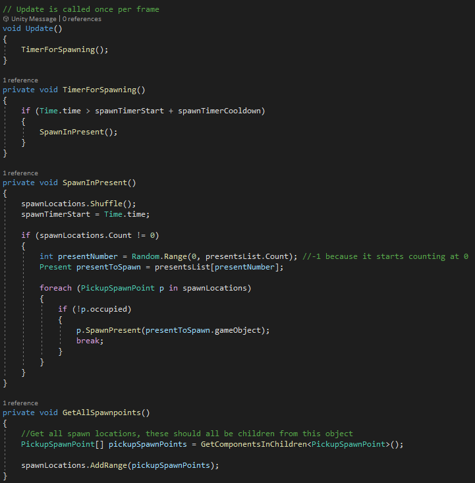Click the Unity Message cube icon
This screenshot has width=475, height=483.
pyautogui.click(x=6, y=19)
